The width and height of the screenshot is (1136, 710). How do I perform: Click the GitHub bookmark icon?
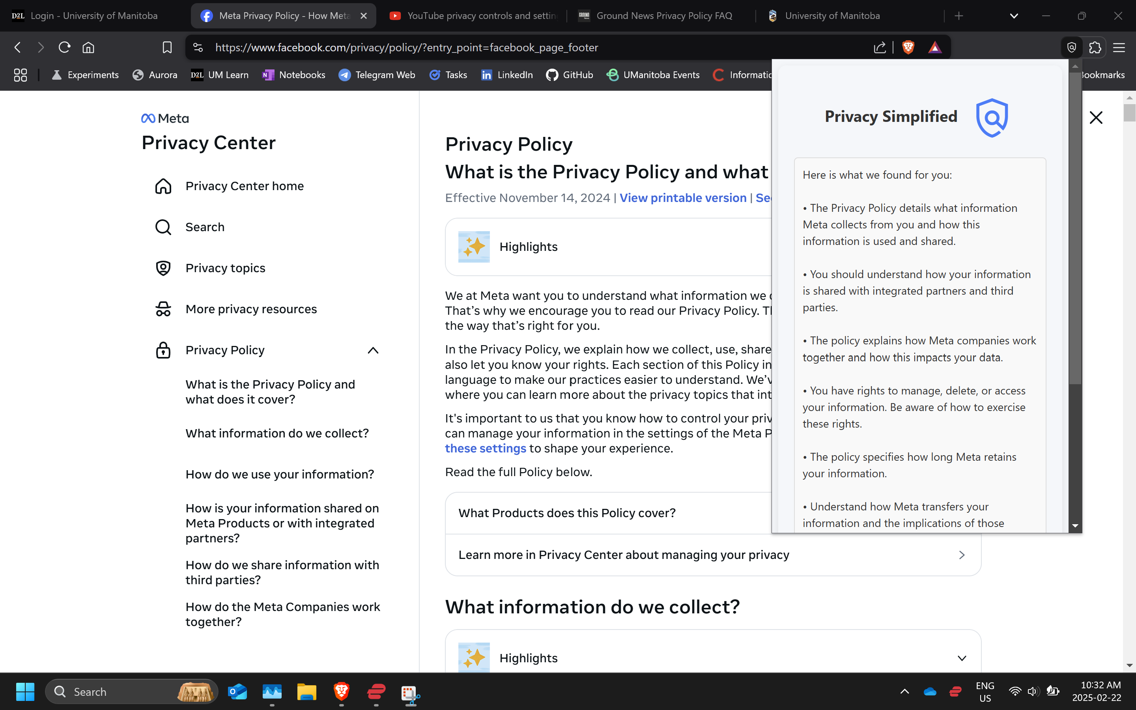[551, 75]
